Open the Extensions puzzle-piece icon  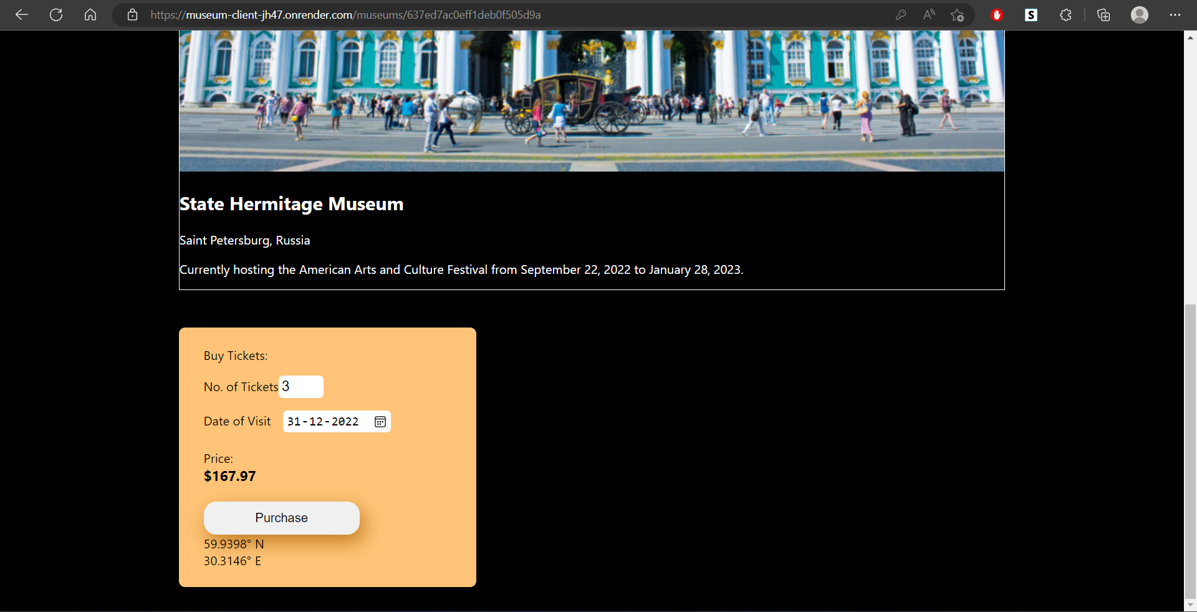[x=1065, y=15]
